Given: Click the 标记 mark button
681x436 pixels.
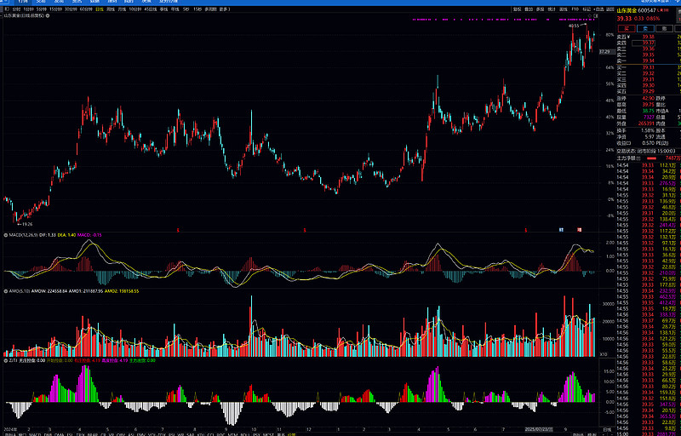Looking at the screenshot, I should 587,9.
